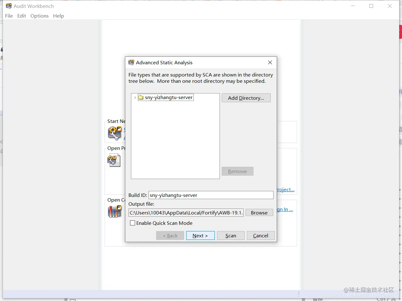The image size is (402, 301).
Task: Expand the sny-yizhangtu-server tree node
Action: point(135,98)
